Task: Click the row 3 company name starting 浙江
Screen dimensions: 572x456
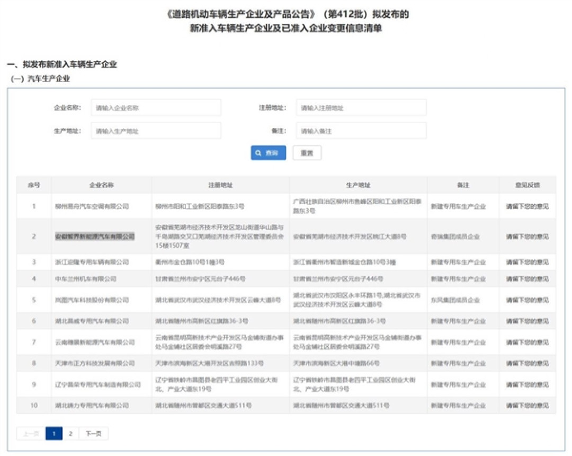Action: point(92,262)
